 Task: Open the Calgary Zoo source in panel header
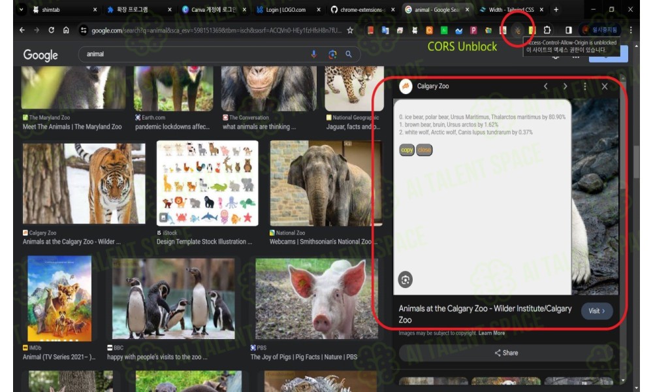(424, 86)
